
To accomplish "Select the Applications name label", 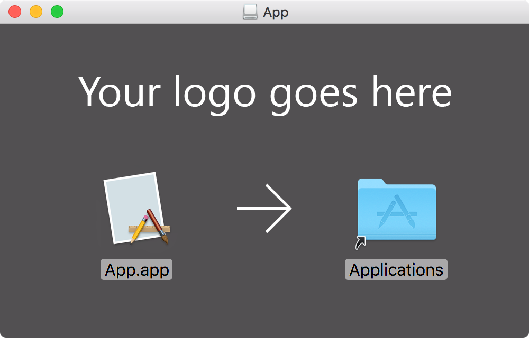I will [x=396, y=270].
